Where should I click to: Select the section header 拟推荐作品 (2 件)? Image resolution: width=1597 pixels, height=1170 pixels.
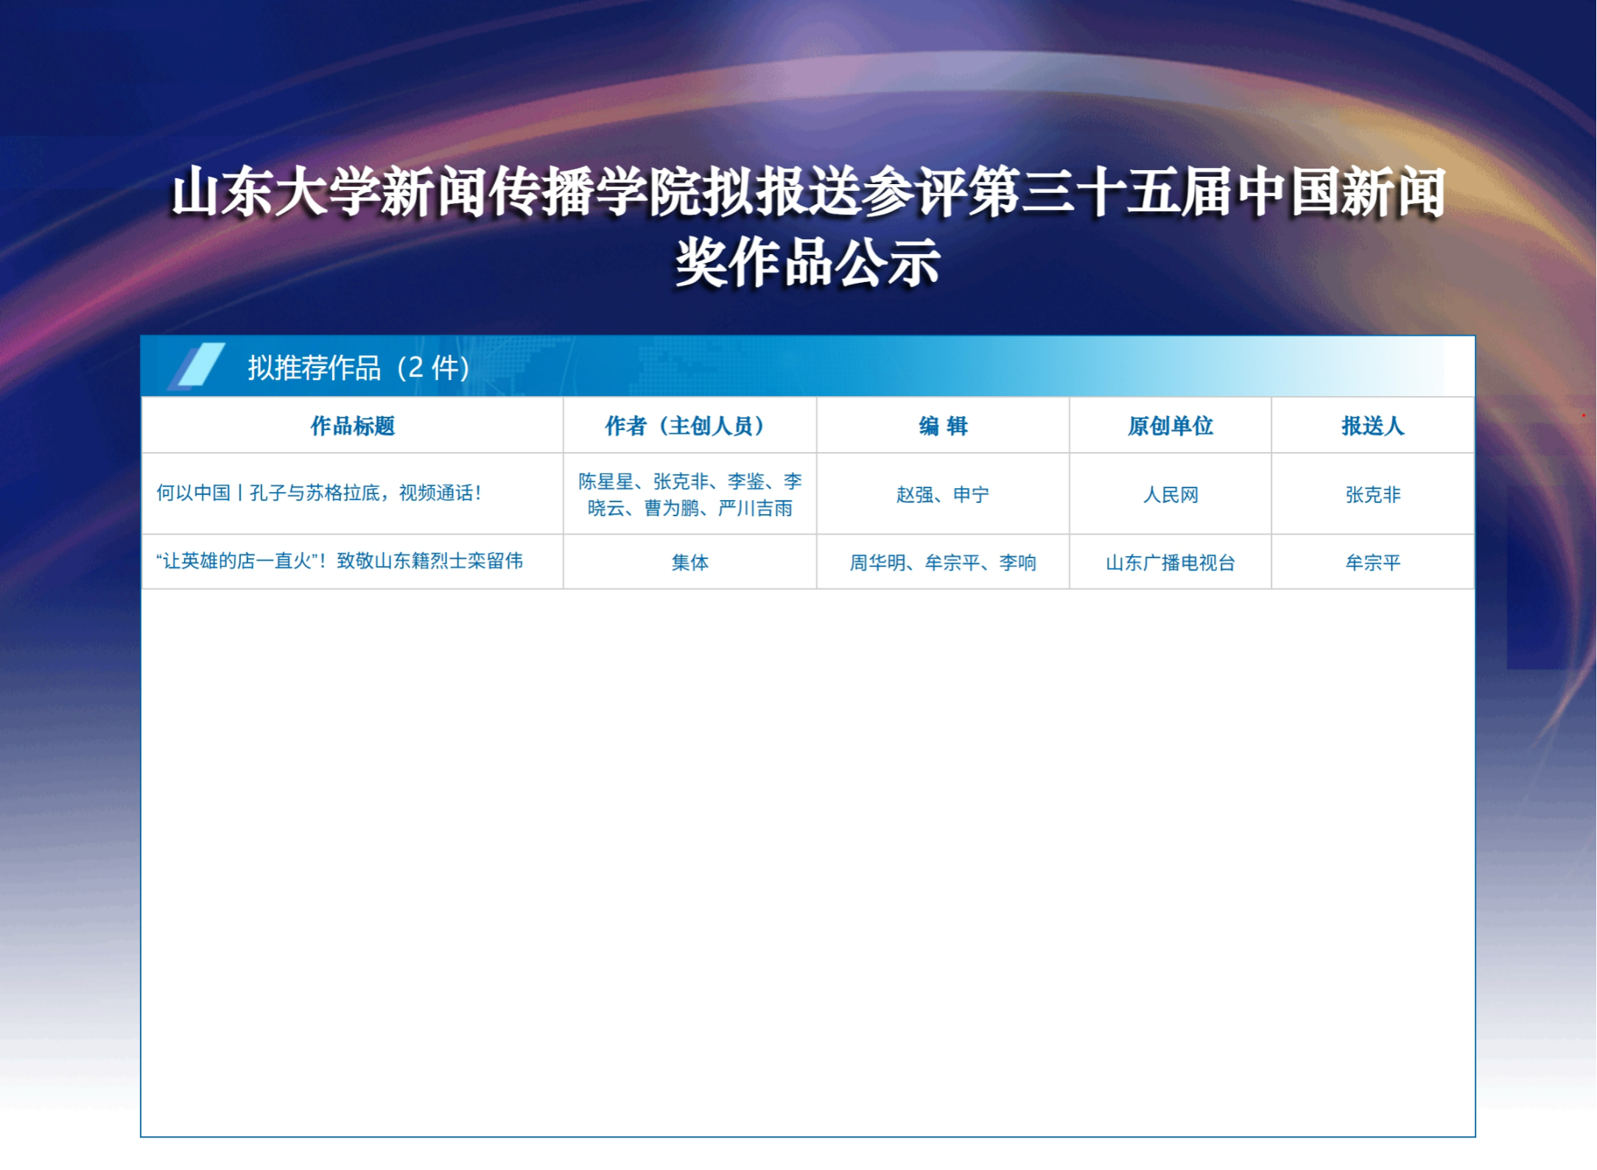359,367
